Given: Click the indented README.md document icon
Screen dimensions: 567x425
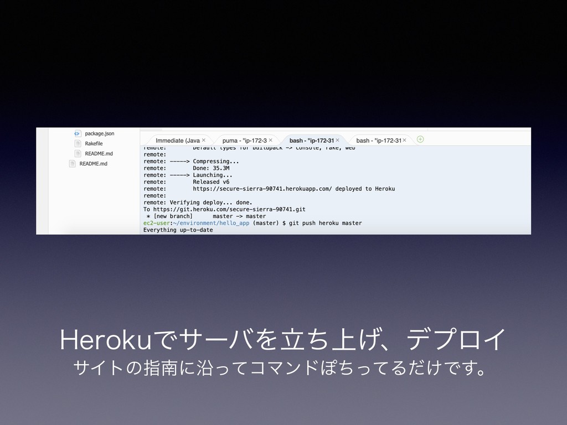Looking at the screenshot, I should (78, 154).
